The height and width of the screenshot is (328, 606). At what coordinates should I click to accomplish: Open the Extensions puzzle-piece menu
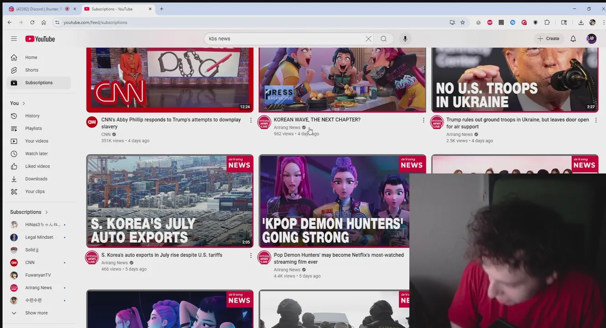[x=547, y=22]
